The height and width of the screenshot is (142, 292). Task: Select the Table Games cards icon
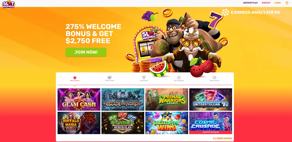(214, 78)
